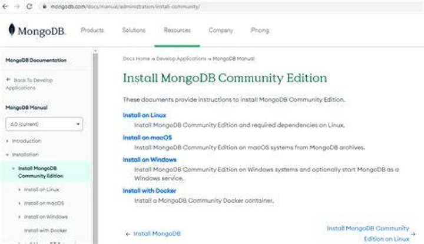Screen dimensions: 424x244
Task: Expand Install on Windows in sidebar
Action: click(x=19, y=217)
